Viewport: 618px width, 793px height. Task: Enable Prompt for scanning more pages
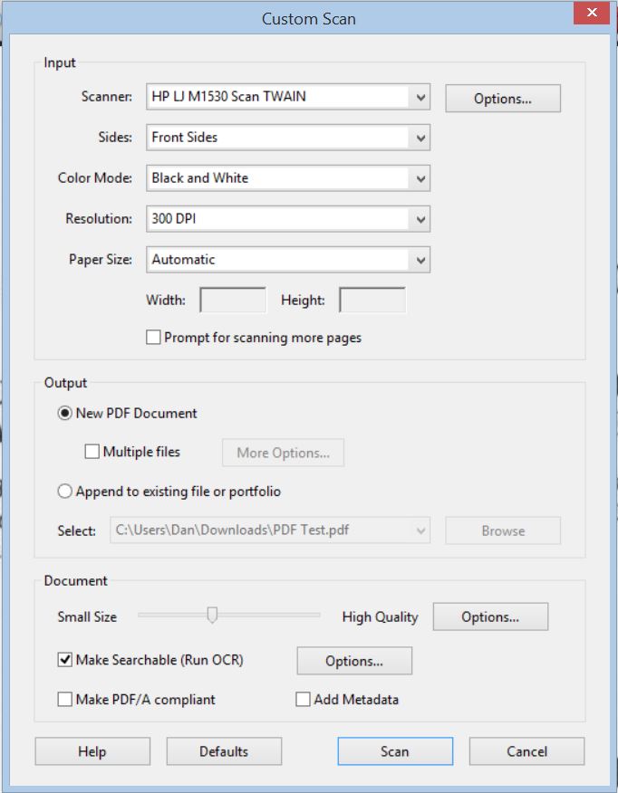coord(153,338)
